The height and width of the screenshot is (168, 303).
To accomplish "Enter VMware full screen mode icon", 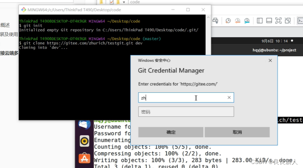I will (x=278, y=20).
